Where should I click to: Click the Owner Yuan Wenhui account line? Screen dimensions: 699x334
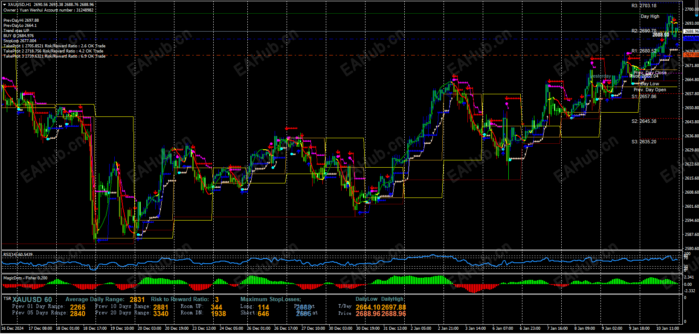tap(48, 10)
